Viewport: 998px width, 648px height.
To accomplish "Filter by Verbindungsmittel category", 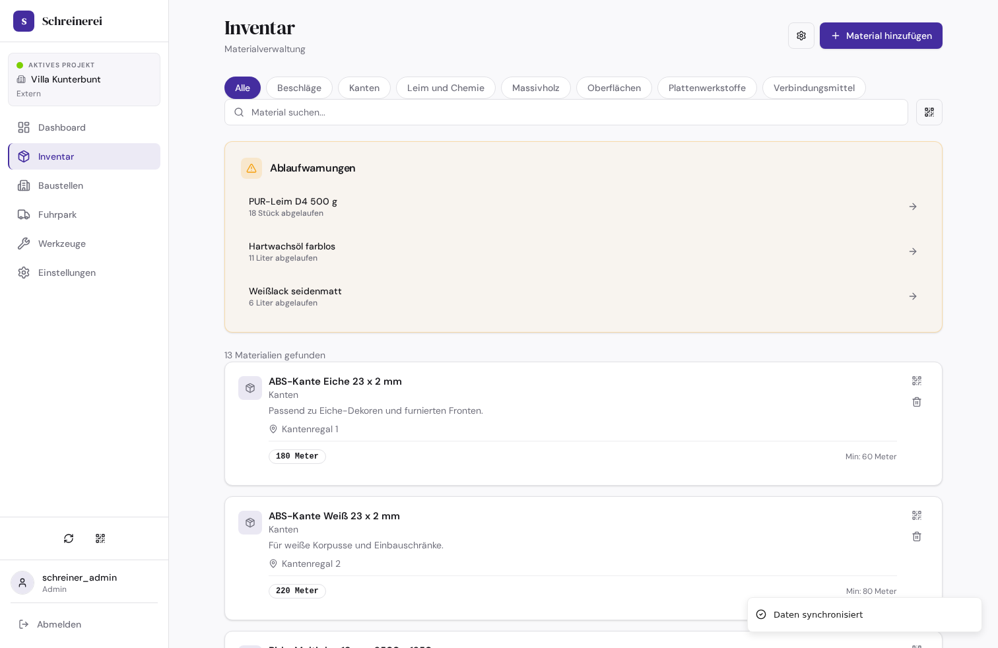I will tap(814, 88).
